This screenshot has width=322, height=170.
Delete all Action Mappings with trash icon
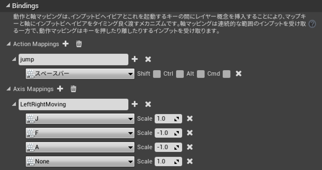pyautogui.click(x=79, y=44)
